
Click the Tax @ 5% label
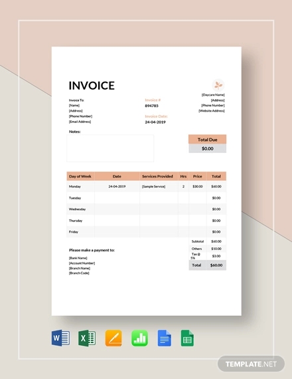pos(196,256)
